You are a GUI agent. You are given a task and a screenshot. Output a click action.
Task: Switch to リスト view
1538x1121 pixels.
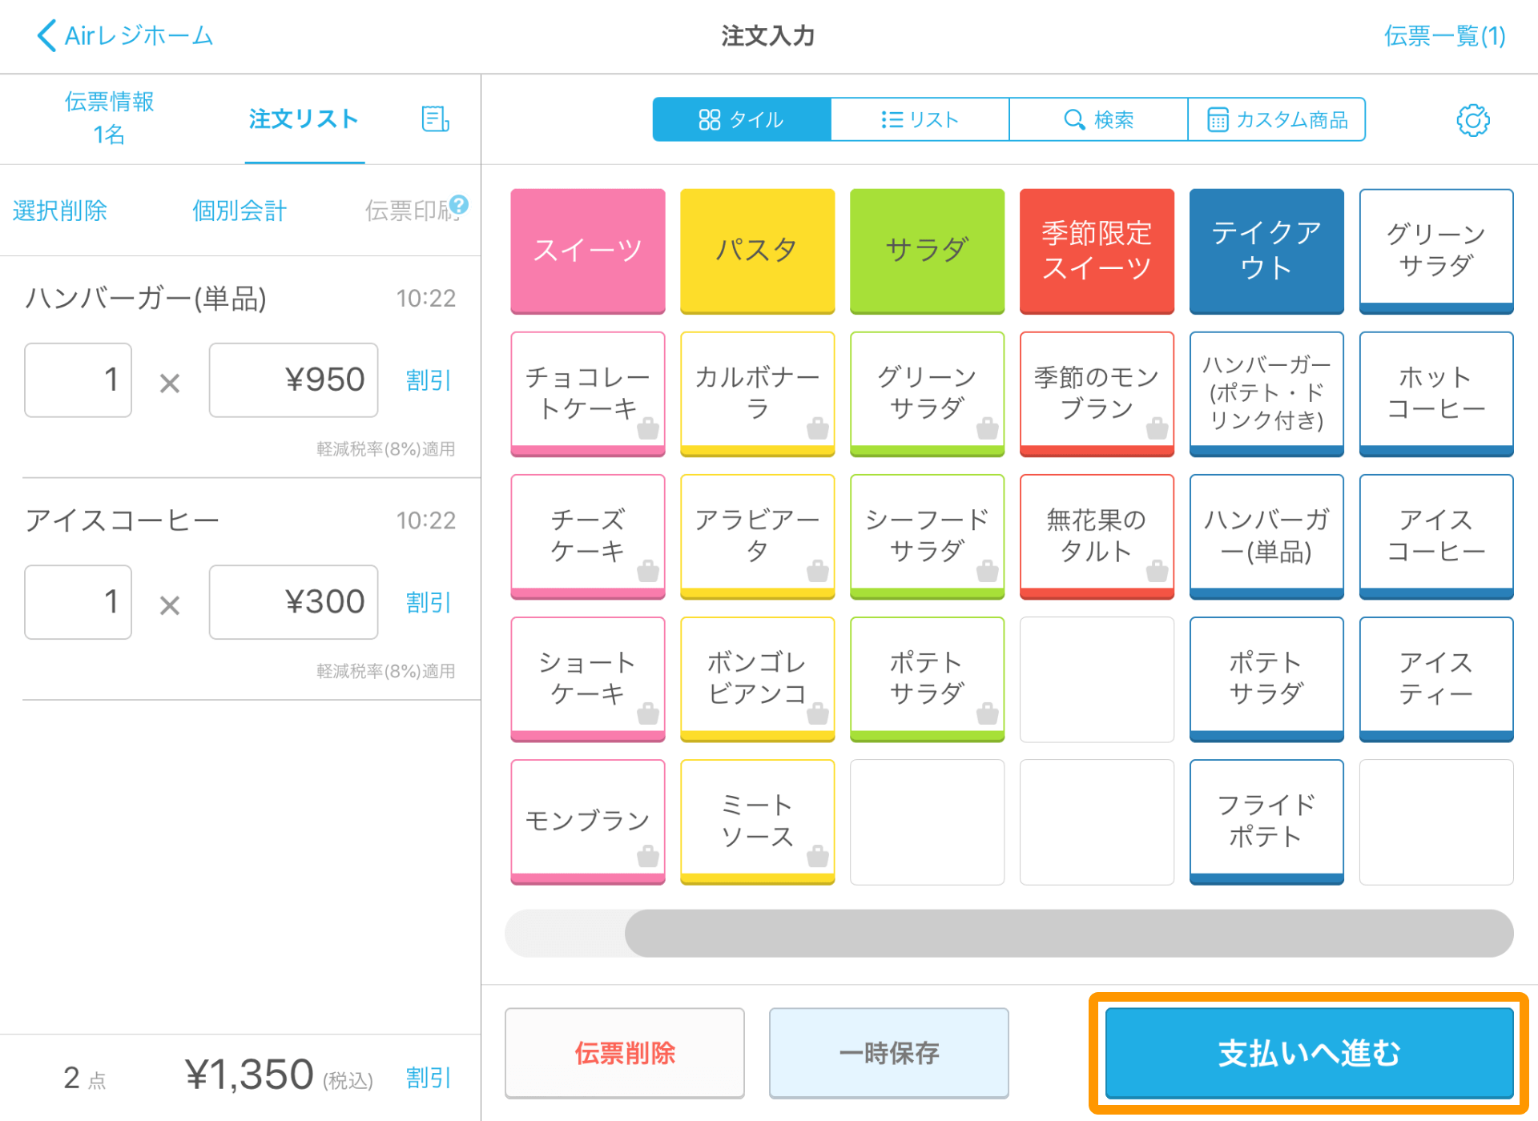click(920, 120)
